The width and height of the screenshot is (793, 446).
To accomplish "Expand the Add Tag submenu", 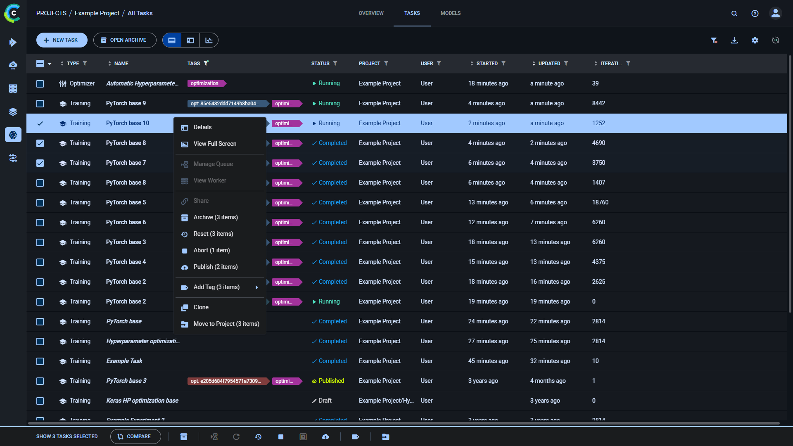I will [257, 287].
